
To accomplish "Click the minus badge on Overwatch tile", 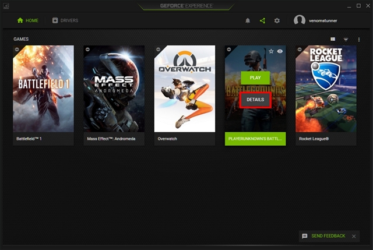I will [x=159, y=50].
